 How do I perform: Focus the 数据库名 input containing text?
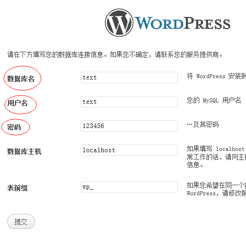pyautogui.click(x=129, y=78)
